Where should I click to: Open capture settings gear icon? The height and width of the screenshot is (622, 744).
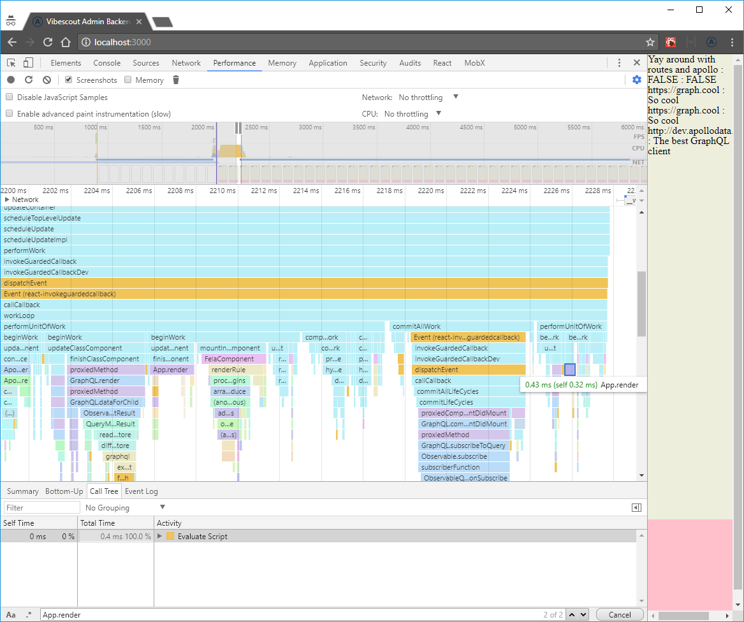click(637, 80)
